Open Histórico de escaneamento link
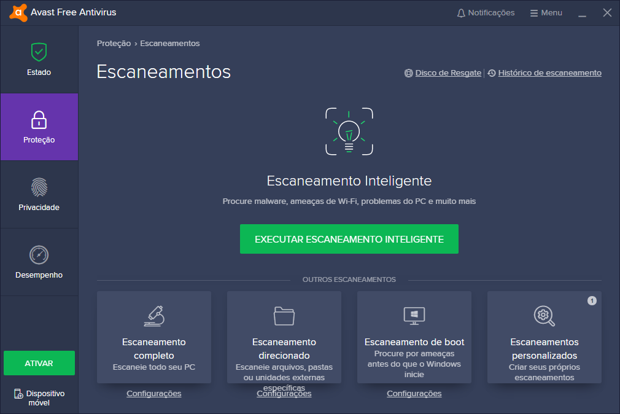Image resolution: width=620 pixels, height=414 pixels. [549, 73]
